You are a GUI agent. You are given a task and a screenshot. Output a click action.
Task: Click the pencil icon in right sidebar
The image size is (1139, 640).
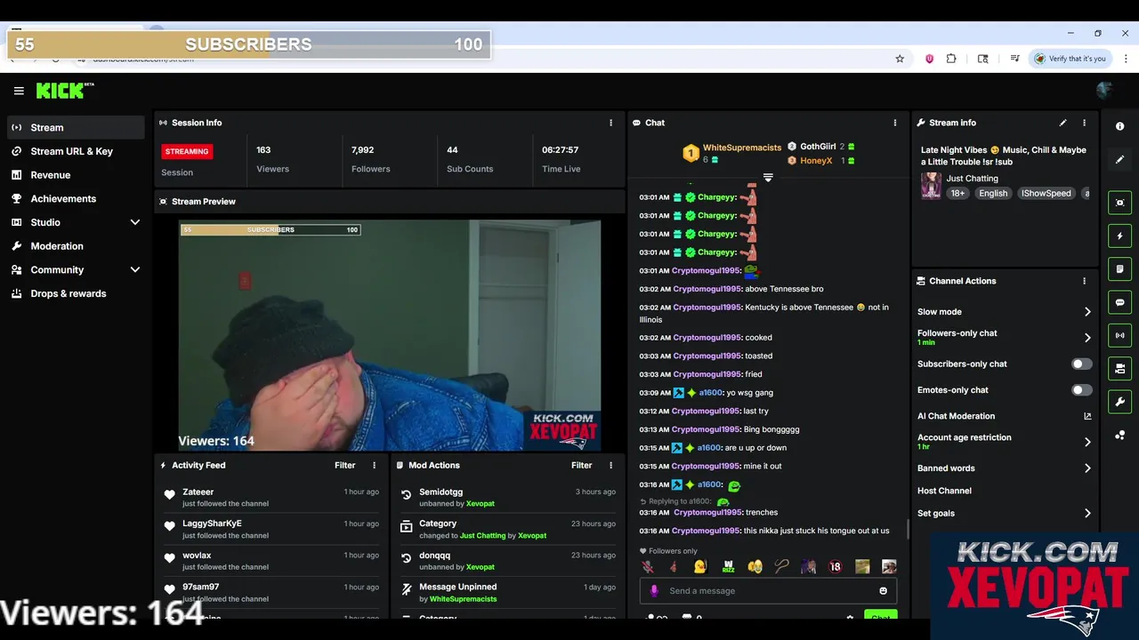pos(1119,160)
